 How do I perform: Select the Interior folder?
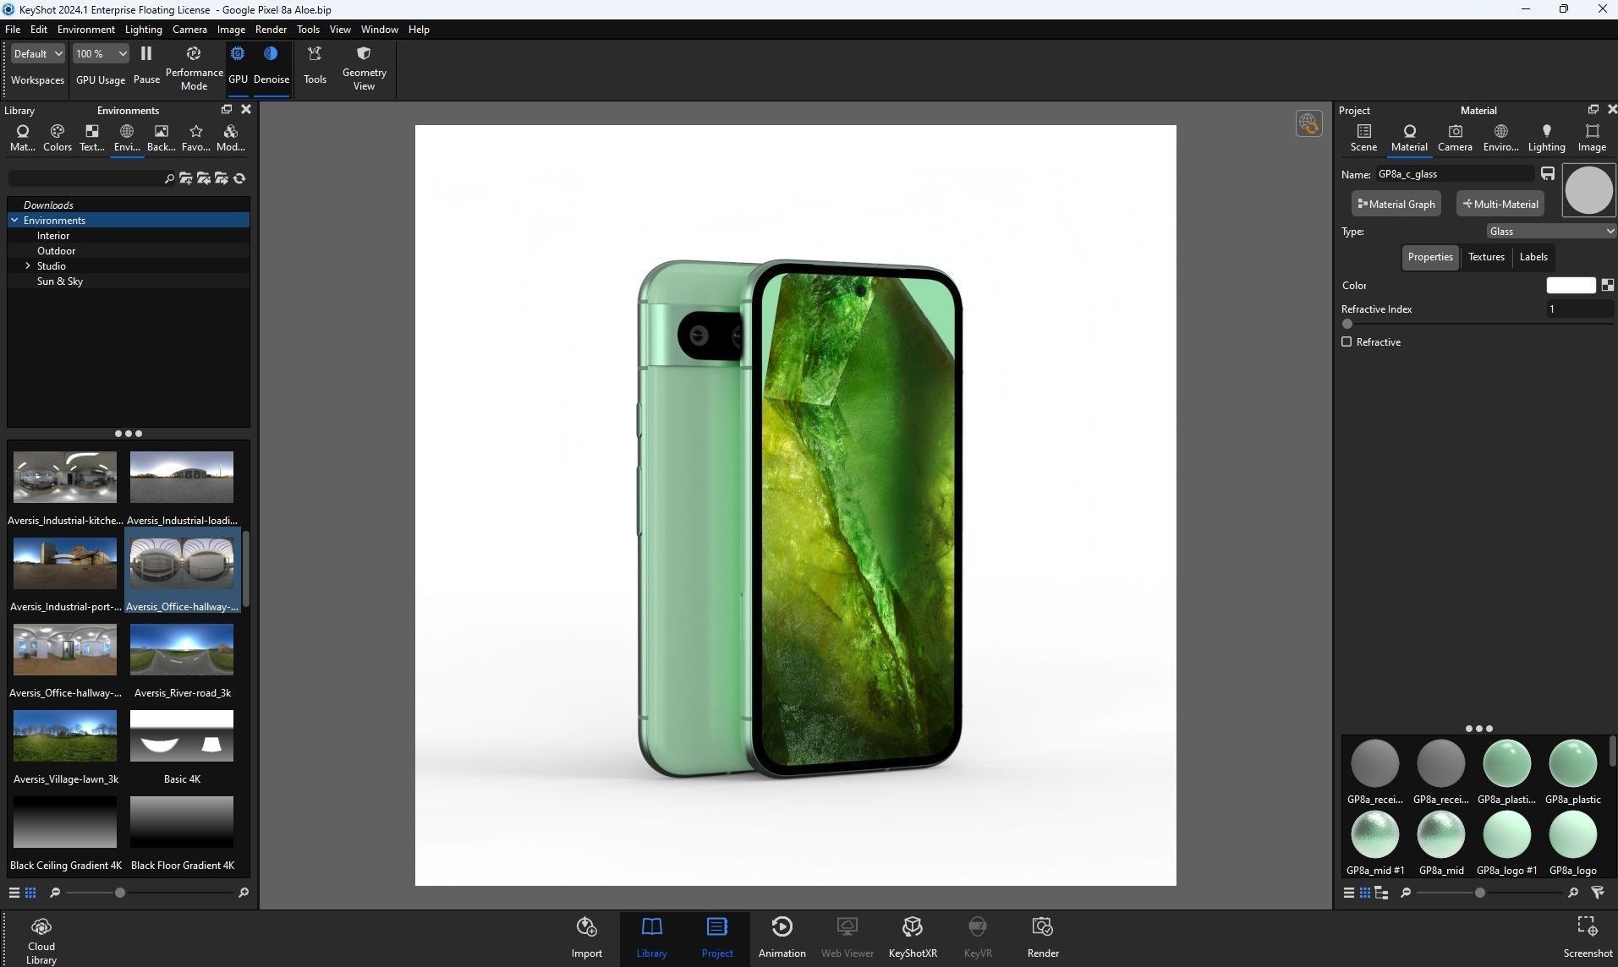click(53, 236)
